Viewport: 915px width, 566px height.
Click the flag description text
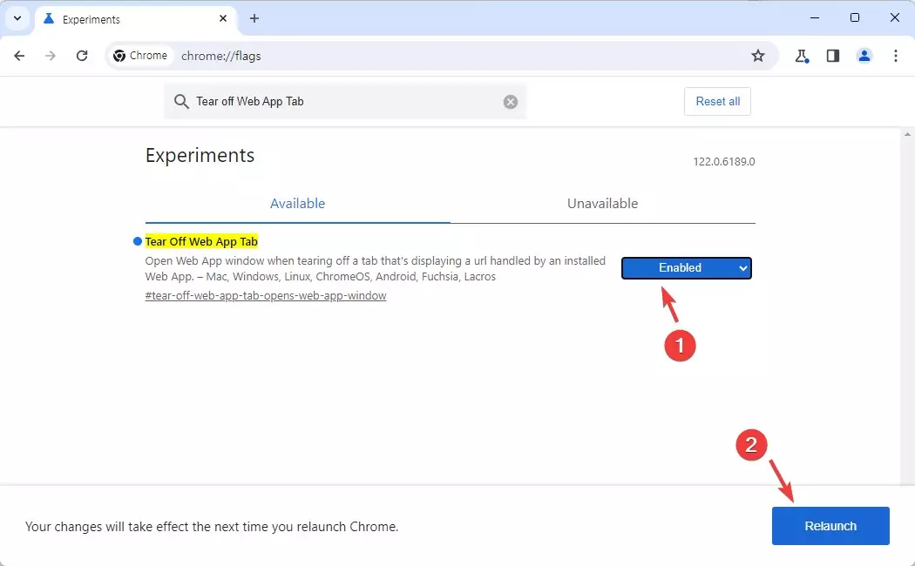(376, 269)
